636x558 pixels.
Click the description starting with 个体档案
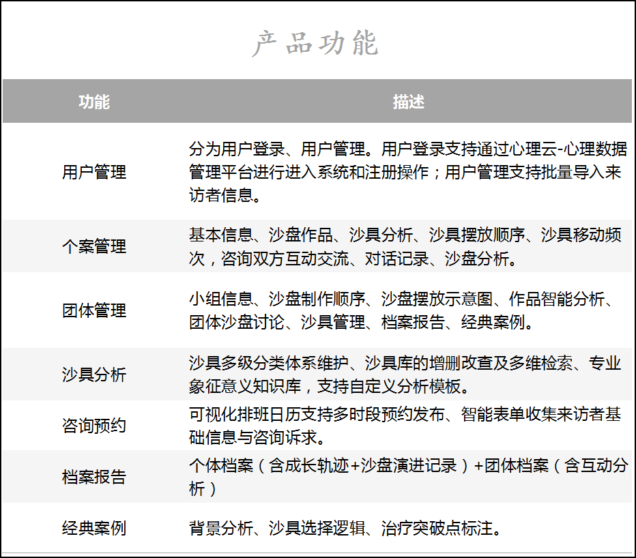[x=407, y=477]
